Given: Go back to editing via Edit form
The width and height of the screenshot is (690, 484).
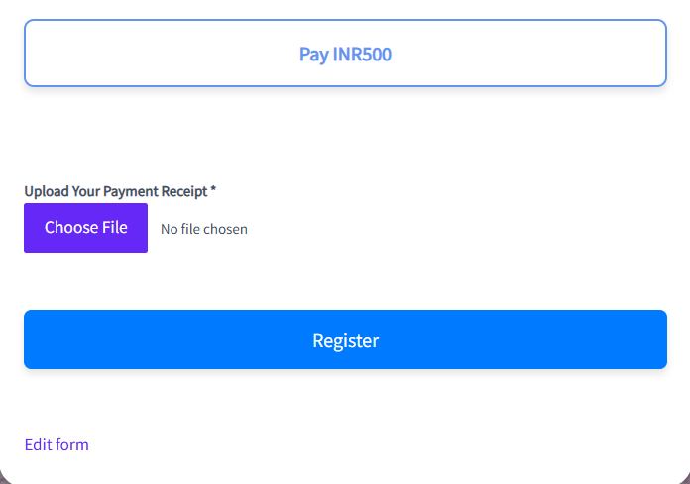Looking at the screenshot, I should point(57,444).
